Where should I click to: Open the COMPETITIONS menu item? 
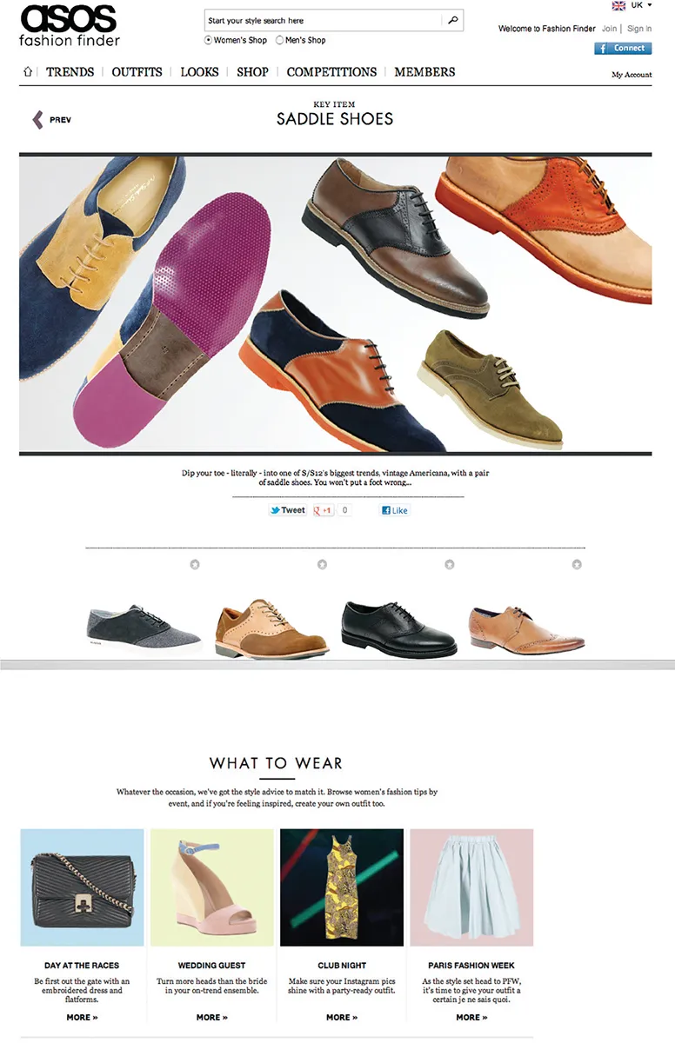[331, 72]
